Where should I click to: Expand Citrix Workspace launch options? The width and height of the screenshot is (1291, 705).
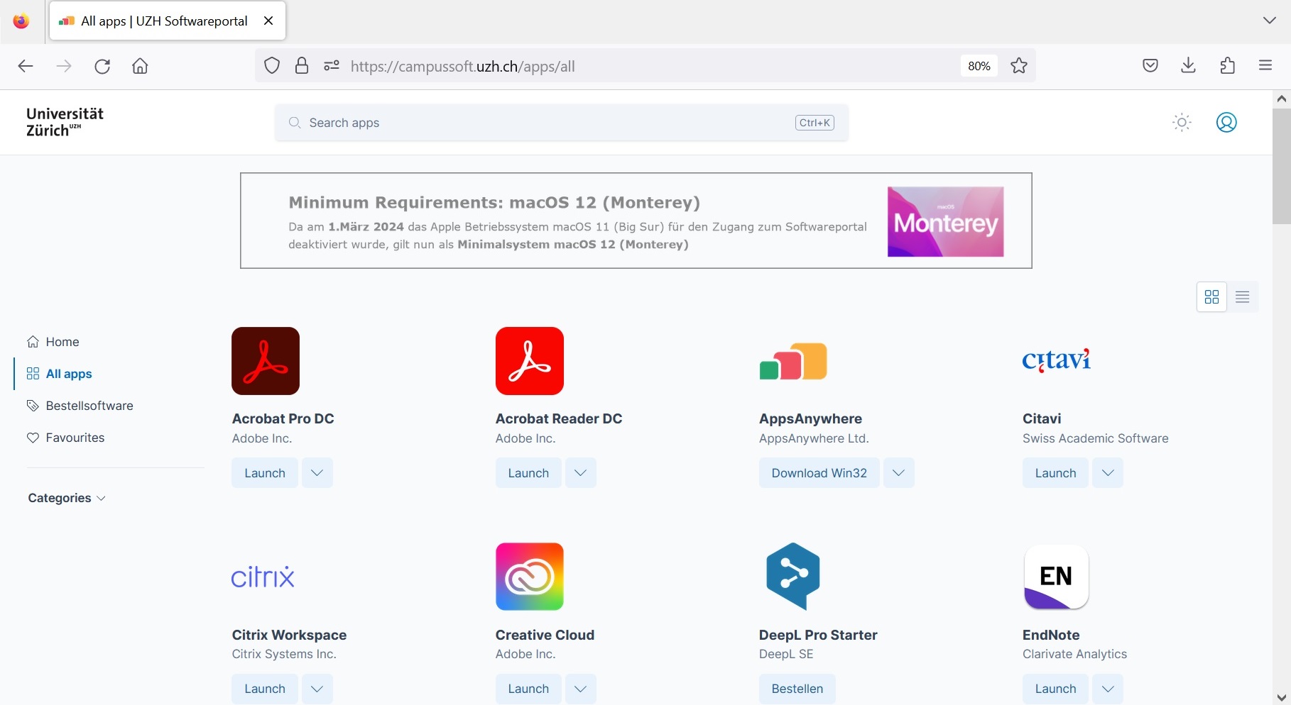317,689
